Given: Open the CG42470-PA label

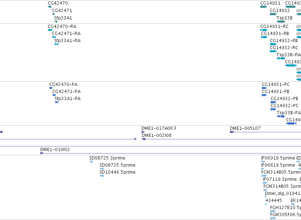Looking at the screenshot, I should [x=63, y=85].
